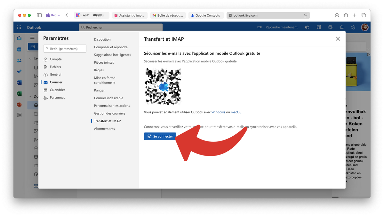Launch PowerPoint from the app rail
The height and width of the screenshot is (216, 384).
[19, 104]
